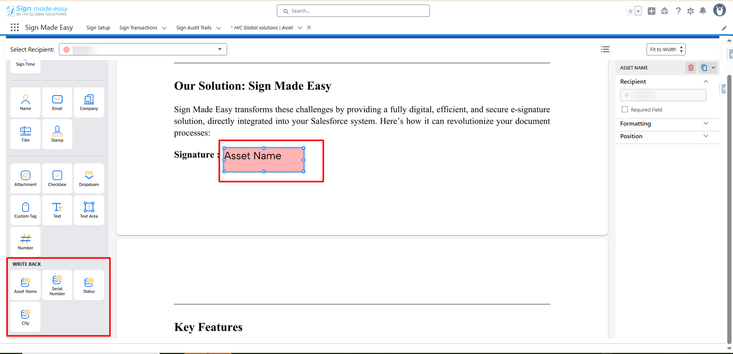Go to the Sign Audit Trails tab
The image size is (733, 354).
click(x=194, y=28)
